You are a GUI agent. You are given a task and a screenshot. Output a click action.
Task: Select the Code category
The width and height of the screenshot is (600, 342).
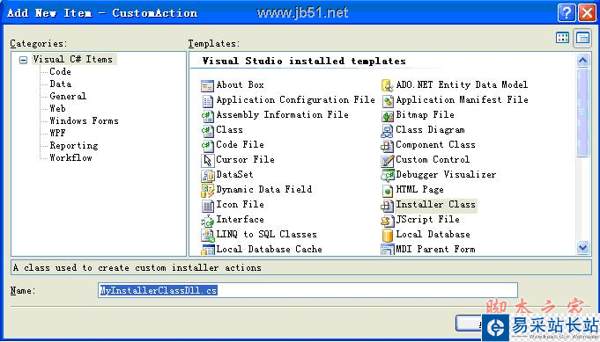click(61, 71)
